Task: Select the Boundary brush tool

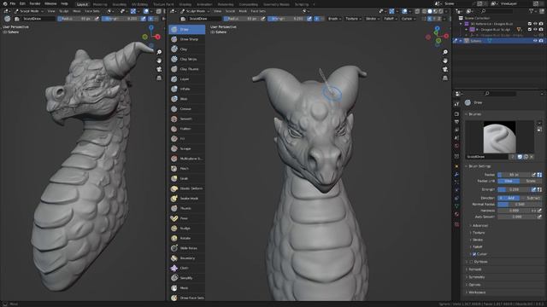Action: 186,258
